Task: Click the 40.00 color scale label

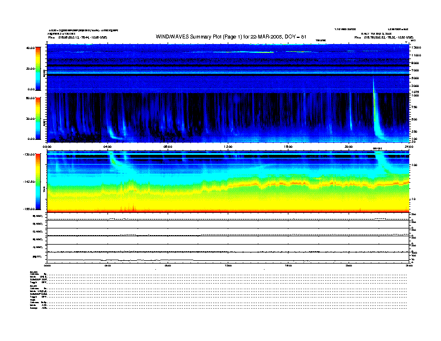Action: click(x=31, y=48)
